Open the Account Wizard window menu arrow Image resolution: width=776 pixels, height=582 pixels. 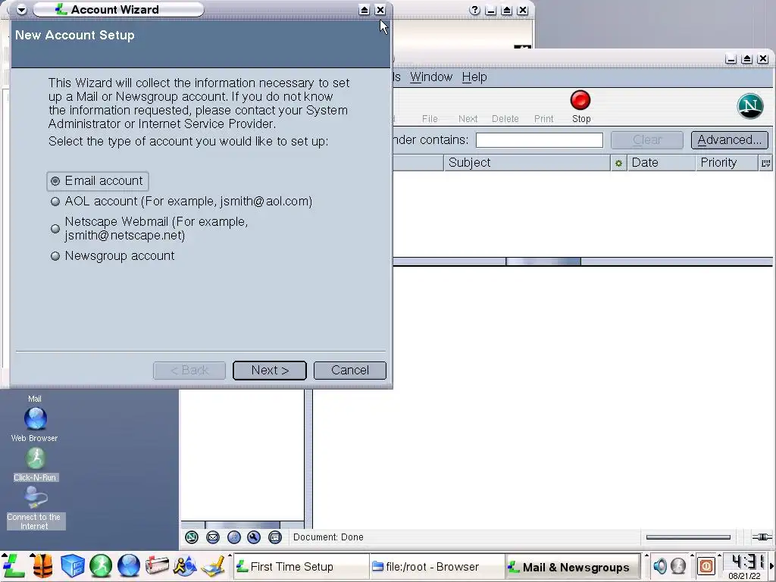click(21, 9)
